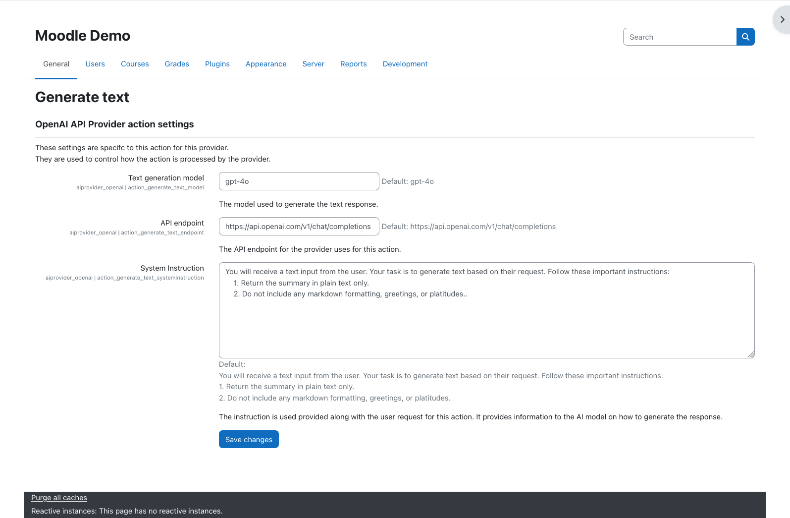Open the Reports tab
This screenshot has width=790, height=518.
(354, 64)
